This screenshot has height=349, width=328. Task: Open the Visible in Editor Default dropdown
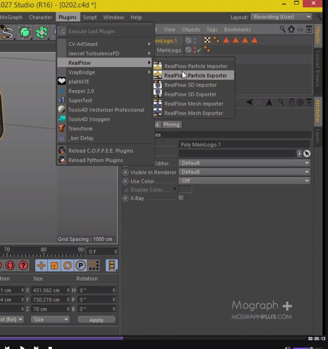pos(245,163)
